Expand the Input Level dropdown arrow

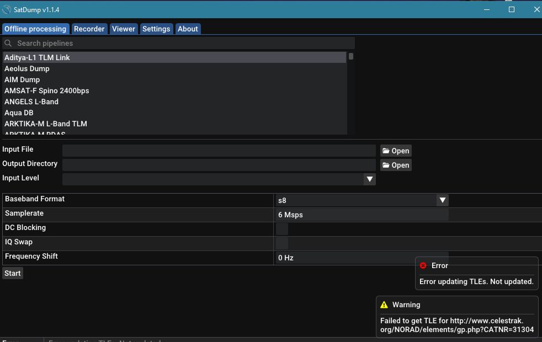tap(369, 179)
